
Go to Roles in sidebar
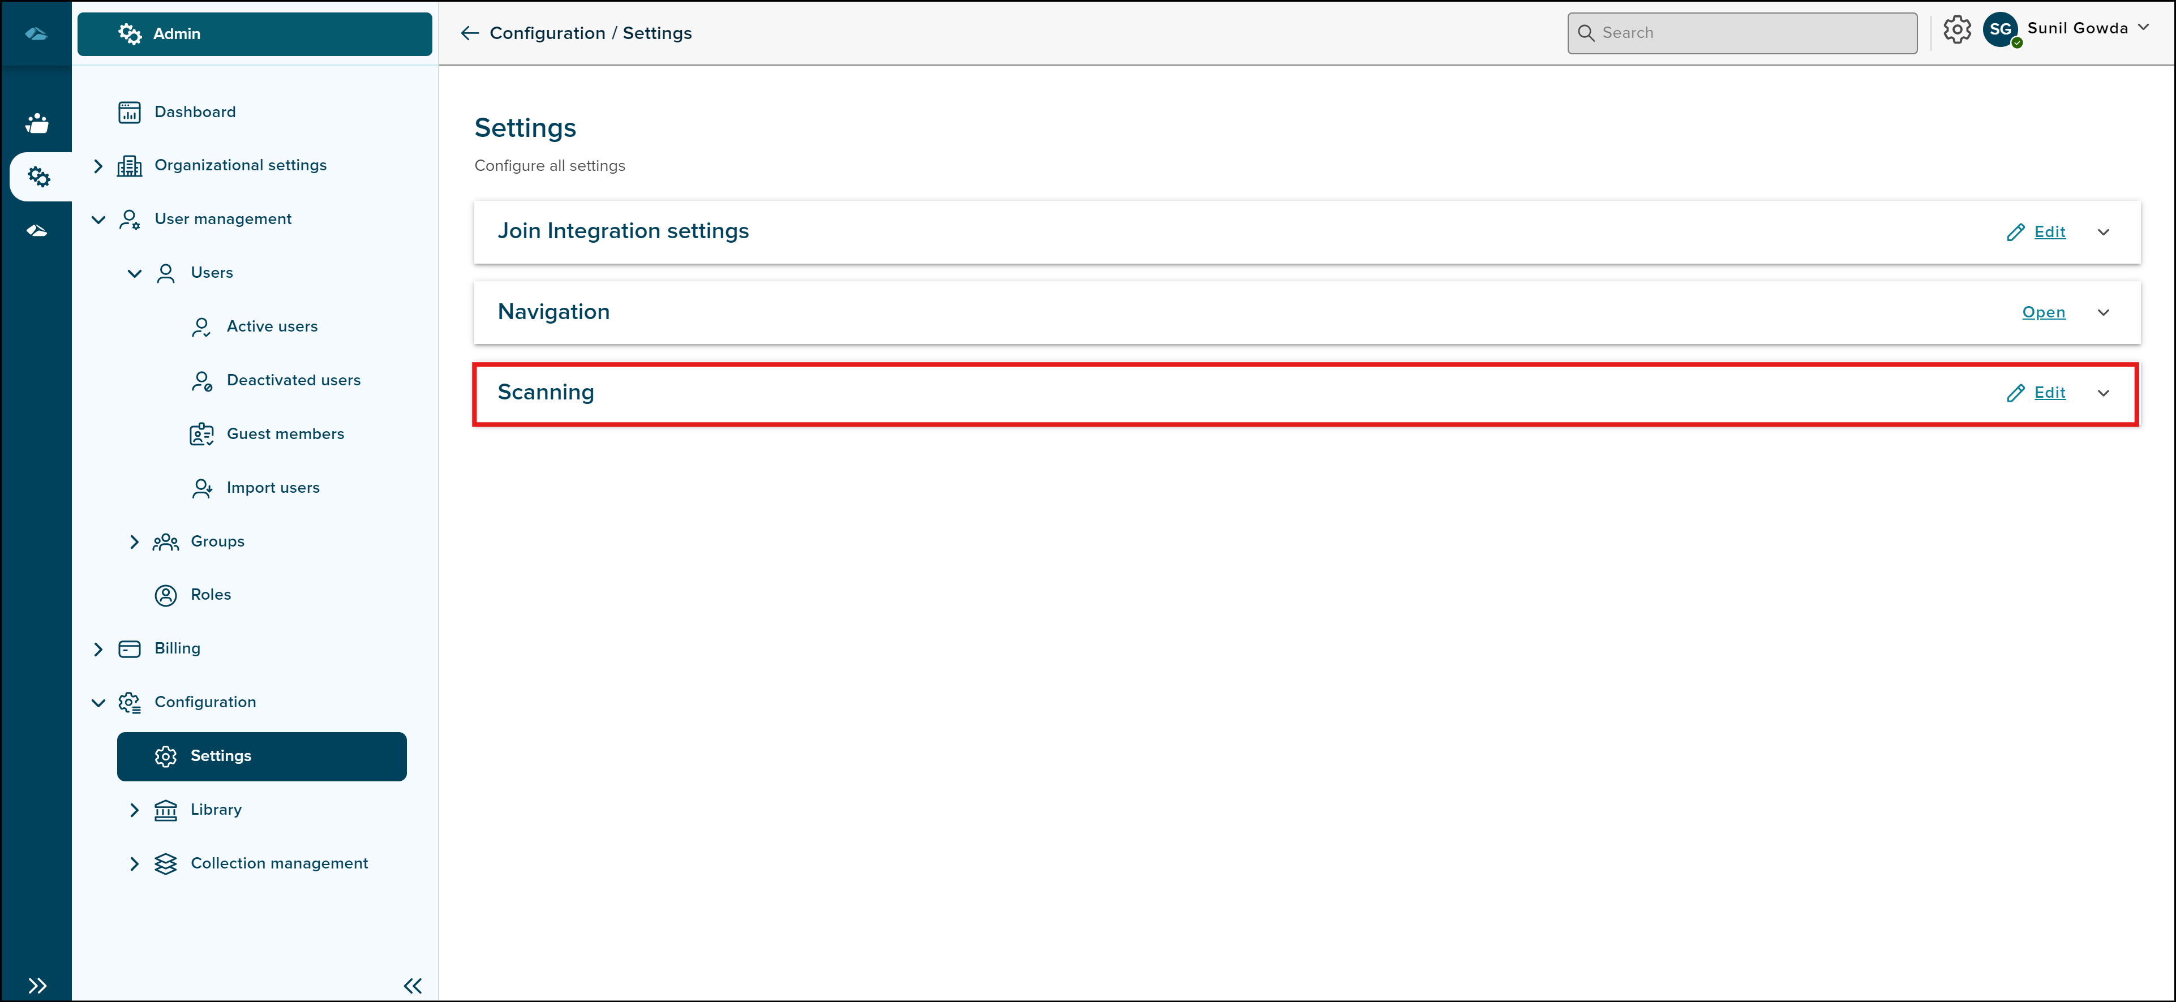[x=211, y=595]
